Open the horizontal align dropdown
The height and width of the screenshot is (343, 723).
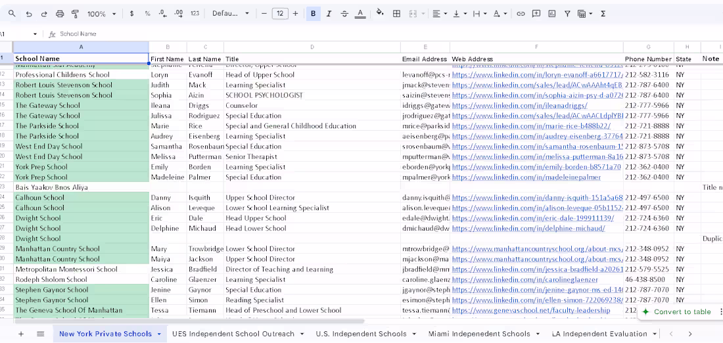click(440, 14)
